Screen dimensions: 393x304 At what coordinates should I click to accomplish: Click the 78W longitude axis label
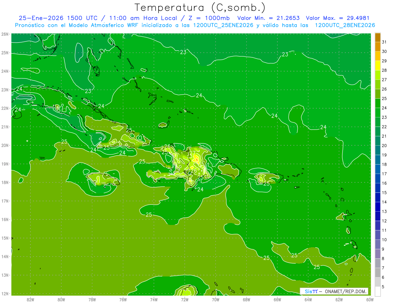pyautogui.click(x=92, y=299)
